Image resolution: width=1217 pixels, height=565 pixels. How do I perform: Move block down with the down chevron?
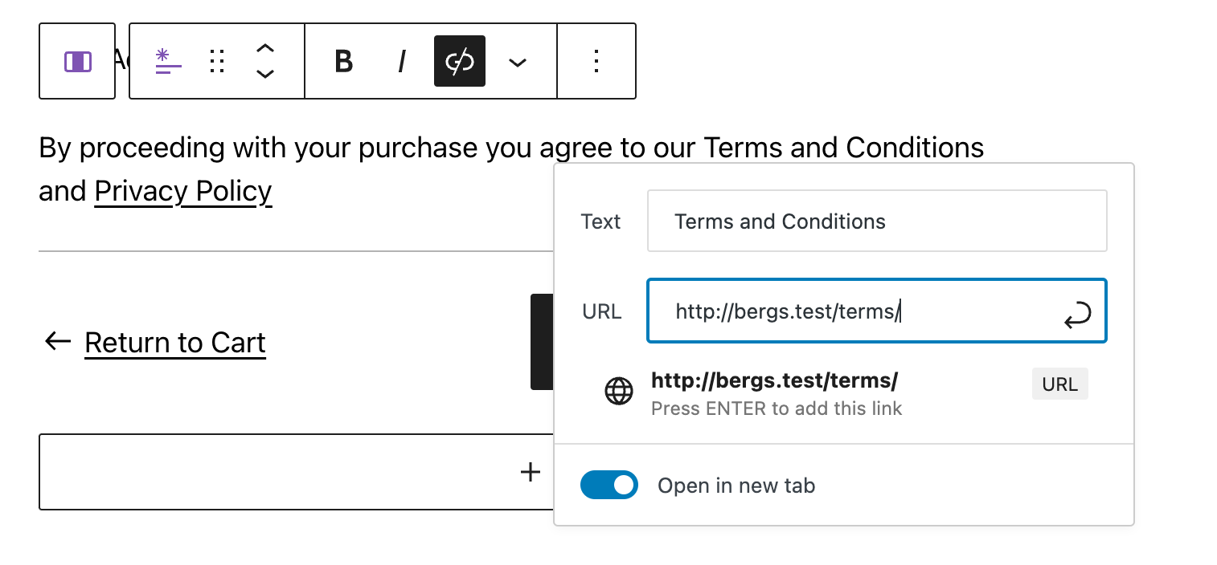coord(265,75)
